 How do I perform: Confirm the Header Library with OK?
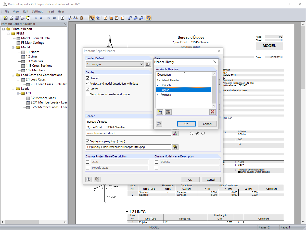[x=186, y=124]
